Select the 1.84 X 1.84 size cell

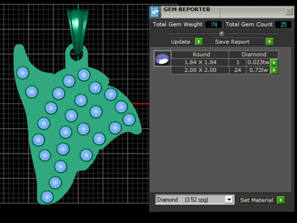200,63
